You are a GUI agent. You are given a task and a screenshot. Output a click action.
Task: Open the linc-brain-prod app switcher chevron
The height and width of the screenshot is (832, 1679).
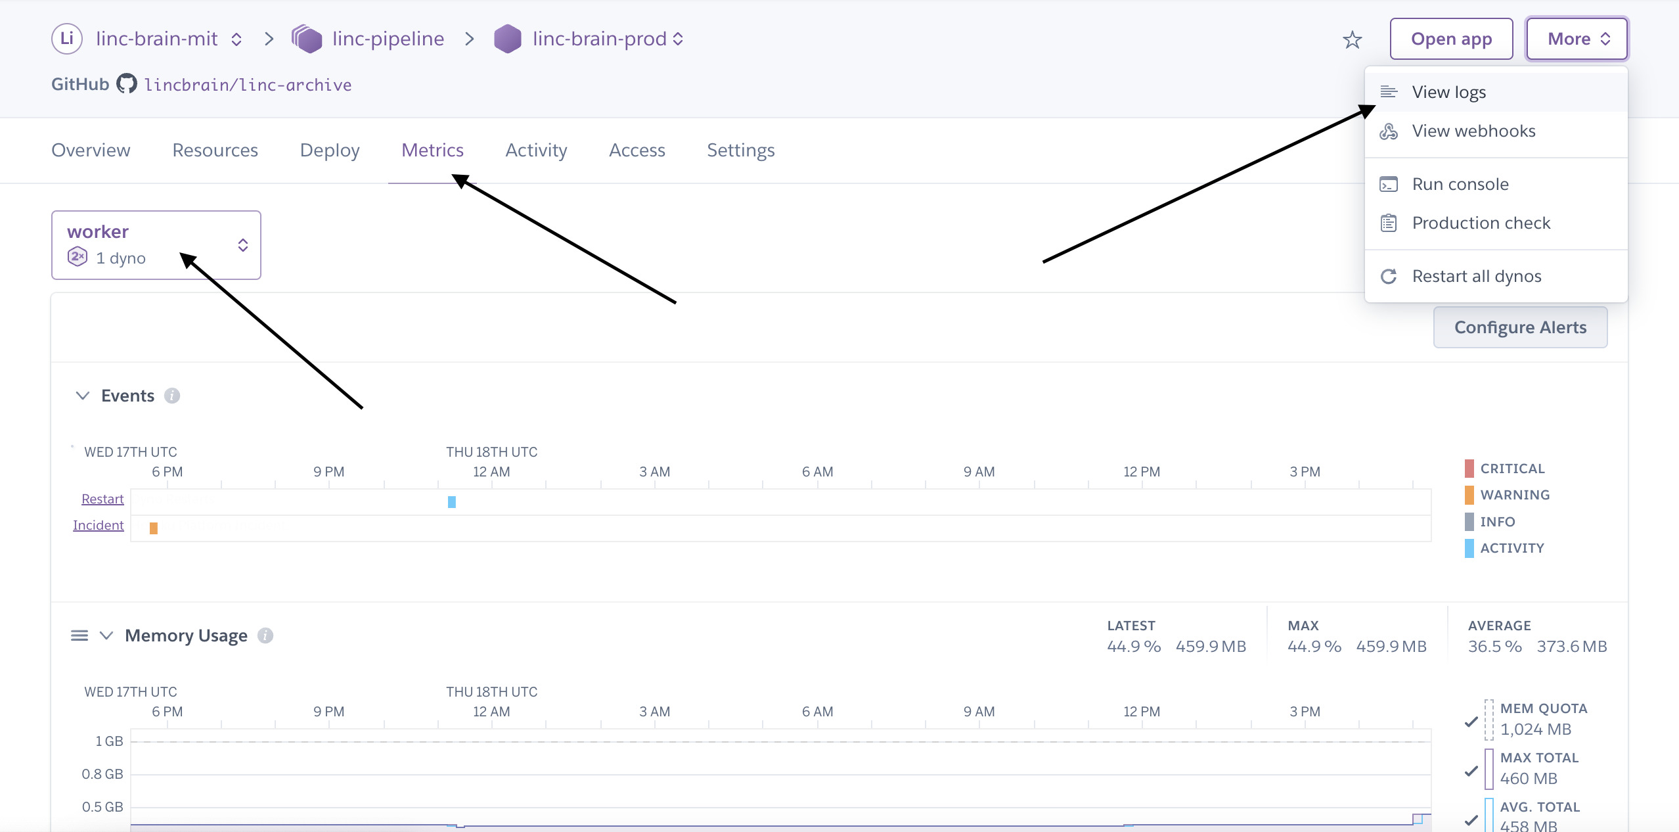click(678, 39)
